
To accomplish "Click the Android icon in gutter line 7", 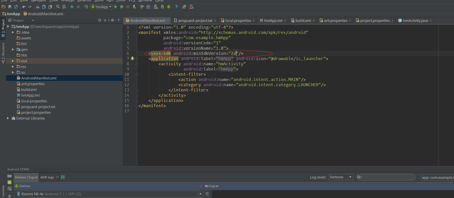I will tap(132, 59).
